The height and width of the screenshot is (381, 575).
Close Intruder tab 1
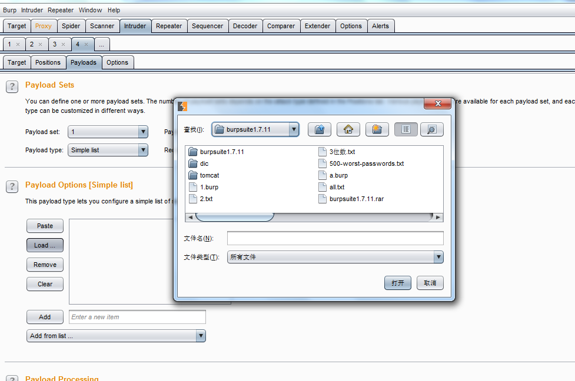click(x=18, y=44)
